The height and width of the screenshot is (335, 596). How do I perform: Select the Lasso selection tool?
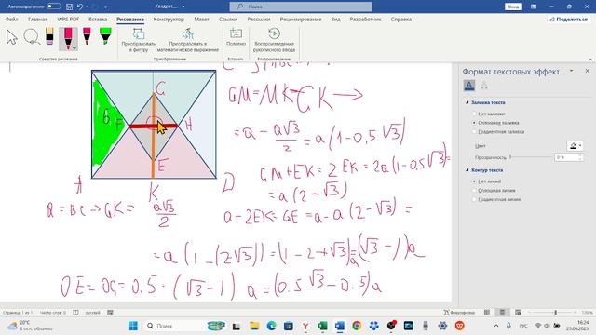[x=31, y=37]
